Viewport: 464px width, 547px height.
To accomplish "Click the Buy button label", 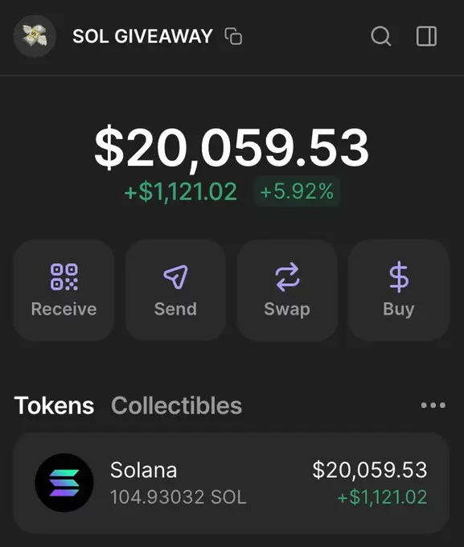I will pyautogui.click(x=399, y=310).
